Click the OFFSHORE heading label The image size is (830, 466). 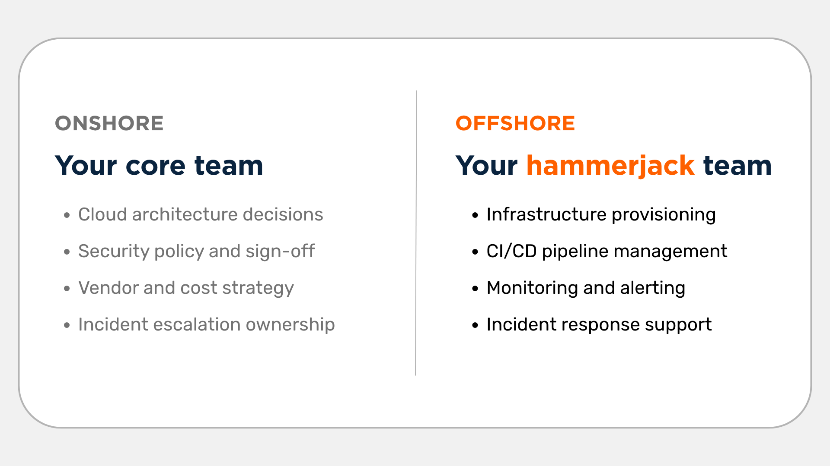[x=515, y=123]
